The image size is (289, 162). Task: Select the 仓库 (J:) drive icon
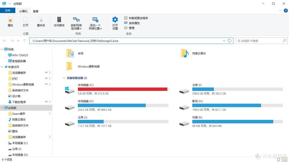(70, 124)
